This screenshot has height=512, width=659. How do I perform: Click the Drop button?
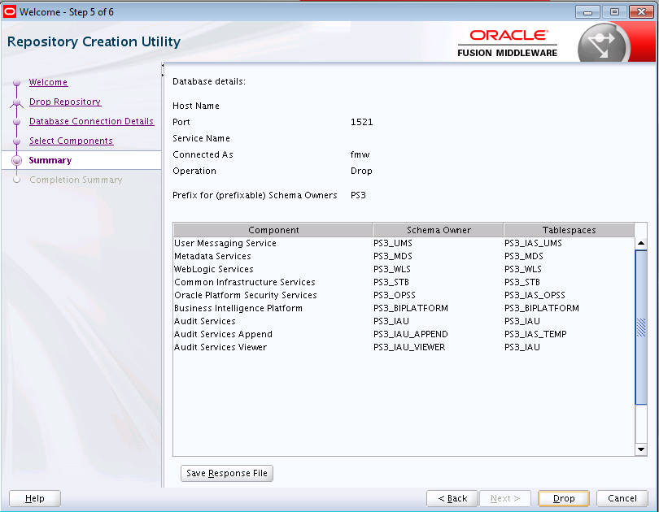point(564,498)
